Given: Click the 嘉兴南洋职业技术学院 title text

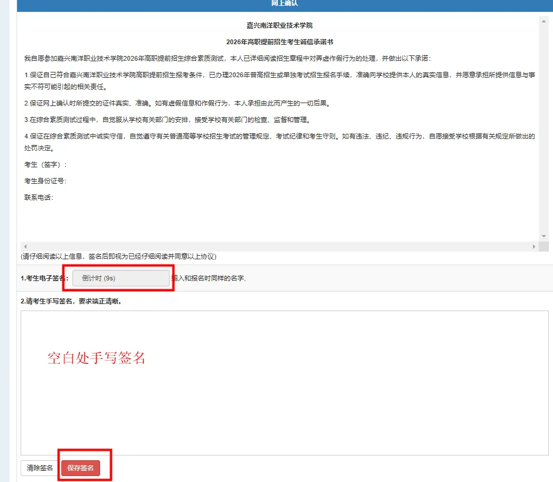Looking at the screenshot, I should pyautogui.click(x=279, y=26).
